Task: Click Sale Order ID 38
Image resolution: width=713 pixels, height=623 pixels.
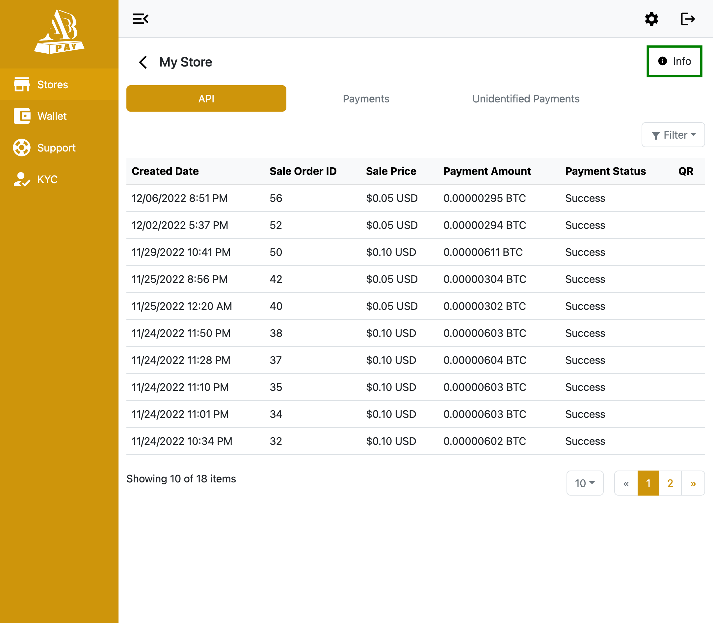Action: tap(276, 333)
